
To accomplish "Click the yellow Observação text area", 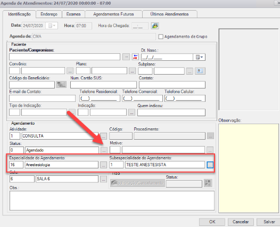I will pos(249,168).
